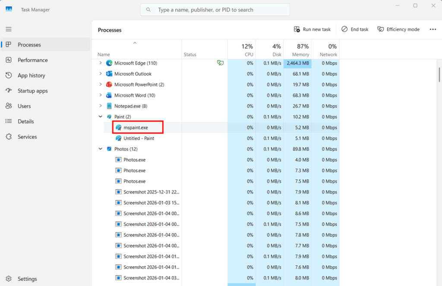
Task: Select the Notepad.exe (8) row
Action: (216, 106)
